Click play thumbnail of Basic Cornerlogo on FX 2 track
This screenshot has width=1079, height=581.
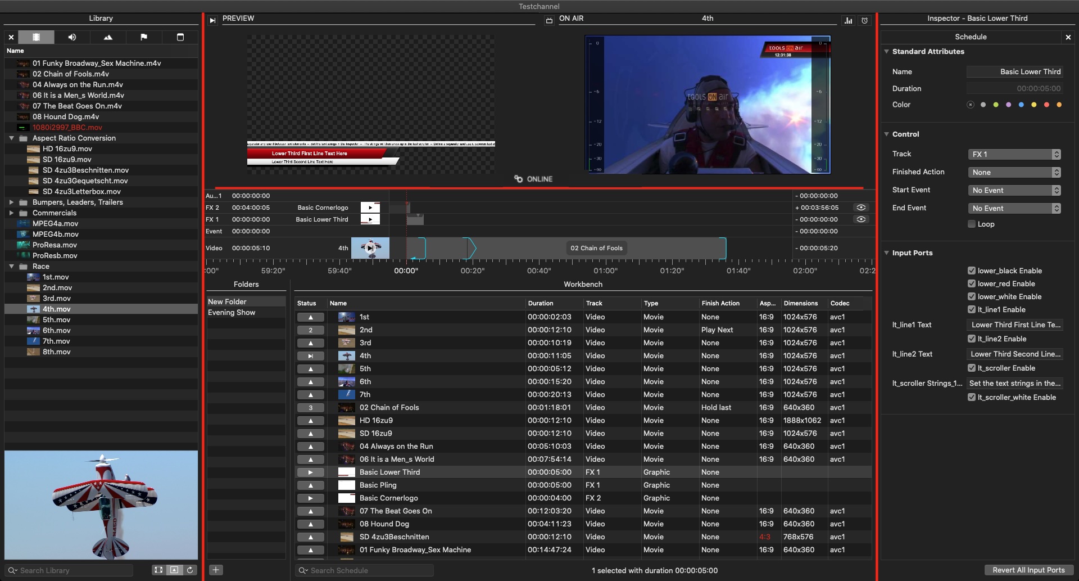(x=370, y=208)
